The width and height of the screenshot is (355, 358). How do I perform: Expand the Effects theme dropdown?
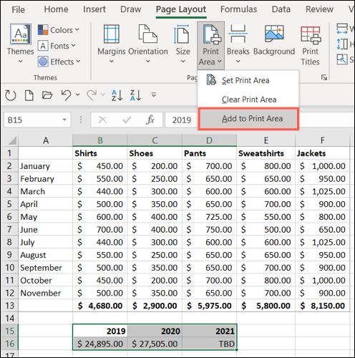[x=59, y=62]
